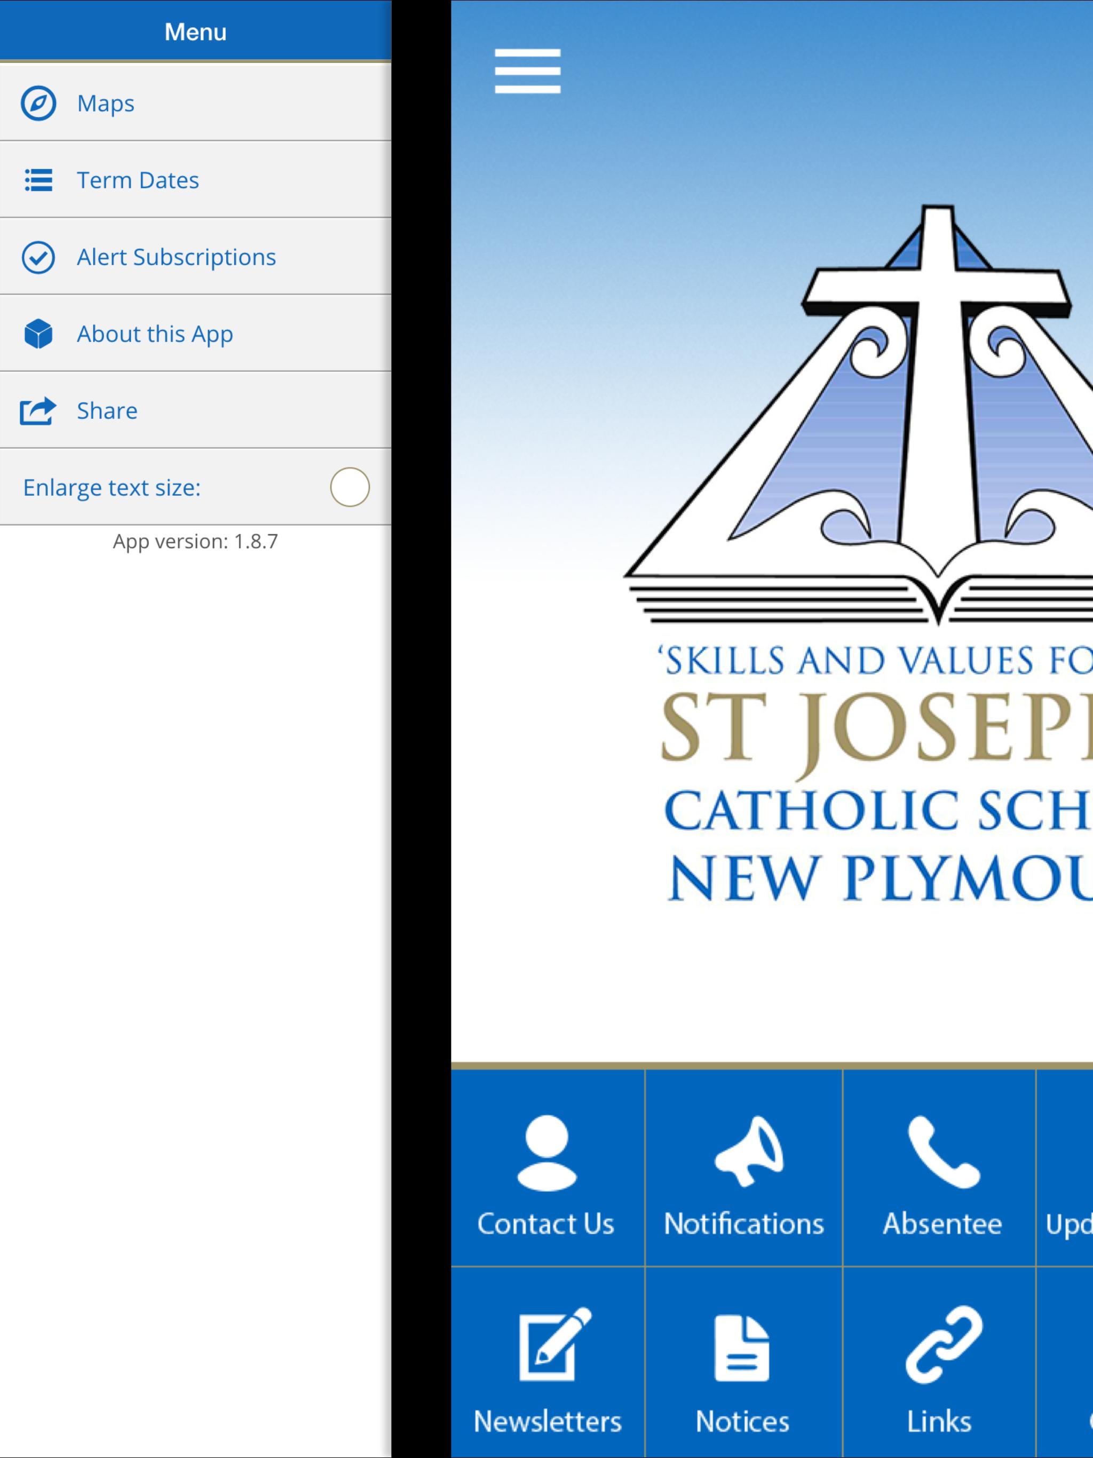Click the St Joseph's school logo
1093x1458 pixels.
coord(859,553)
